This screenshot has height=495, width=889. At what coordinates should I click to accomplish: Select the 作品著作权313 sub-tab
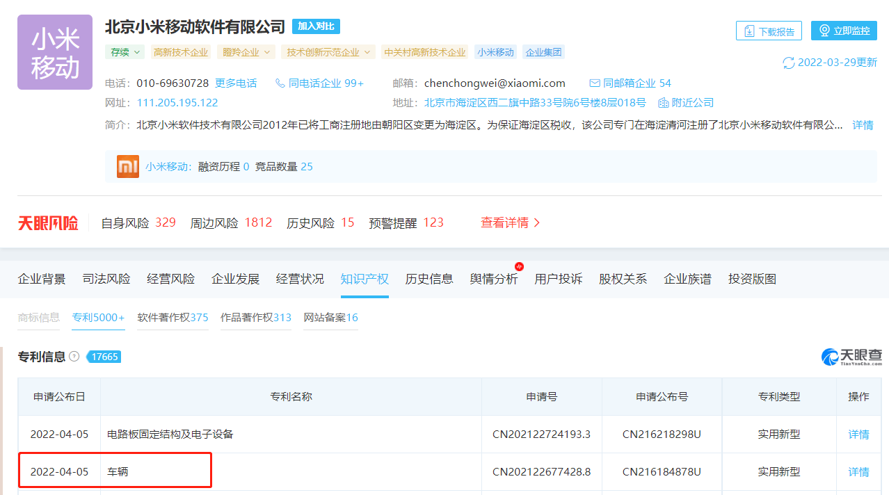tap(256, 318)
